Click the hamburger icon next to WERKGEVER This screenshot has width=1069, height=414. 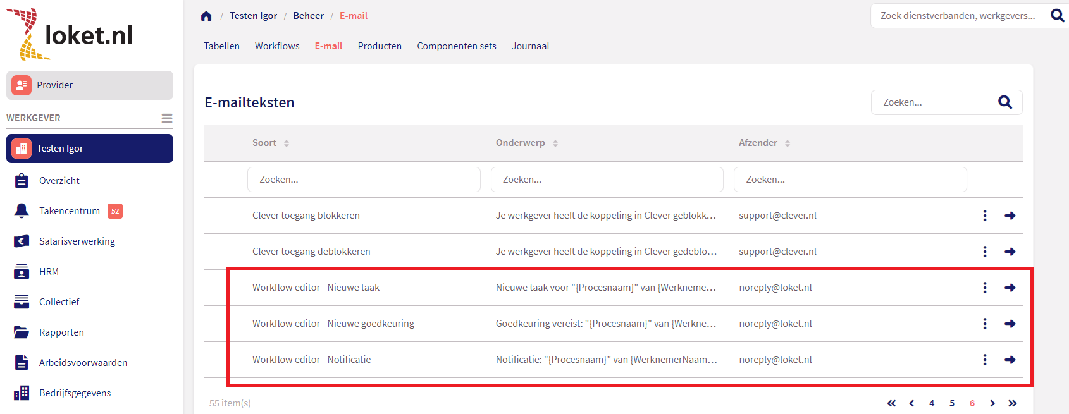click(x=167, y=118)
